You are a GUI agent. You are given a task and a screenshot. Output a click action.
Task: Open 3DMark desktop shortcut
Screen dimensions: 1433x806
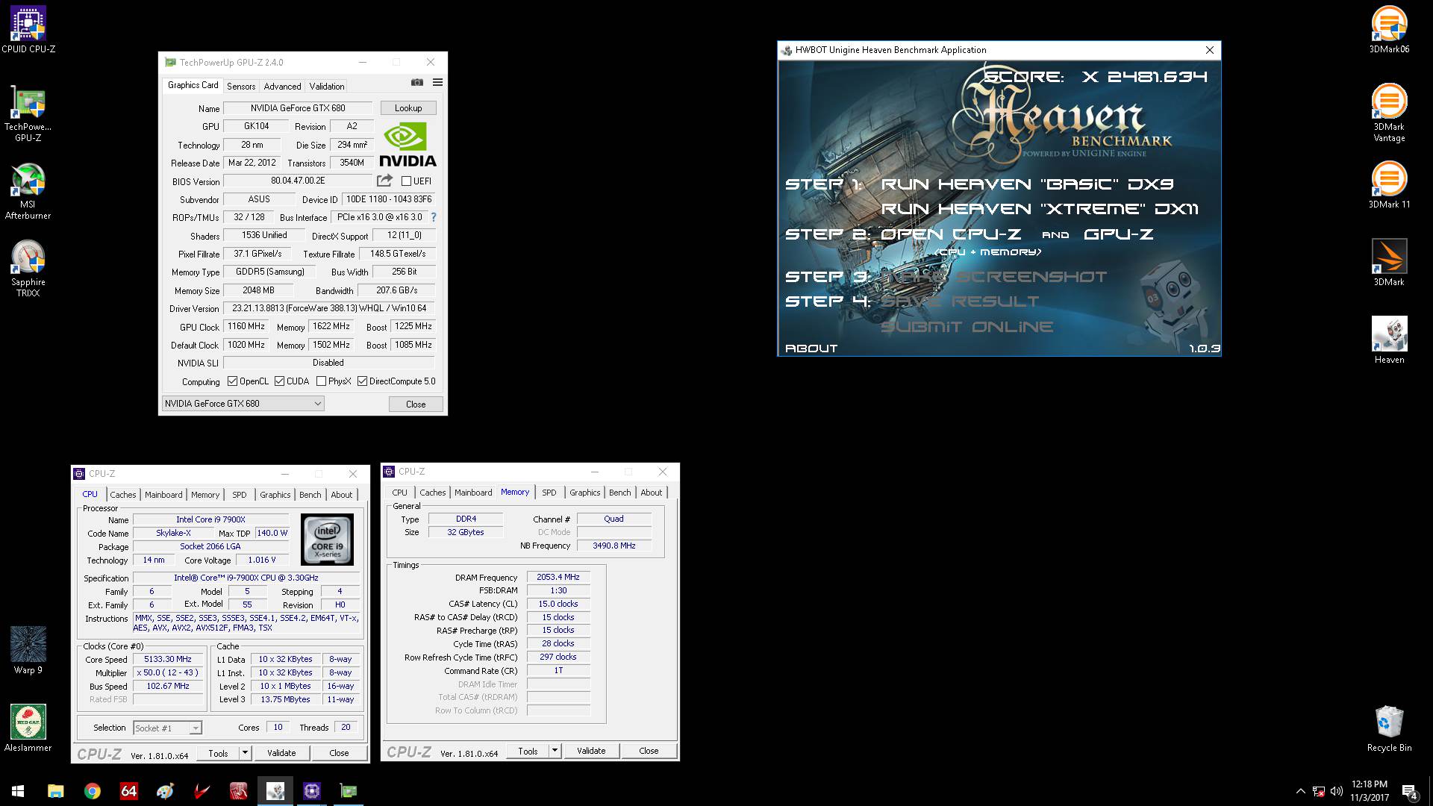click(1389, 263)
